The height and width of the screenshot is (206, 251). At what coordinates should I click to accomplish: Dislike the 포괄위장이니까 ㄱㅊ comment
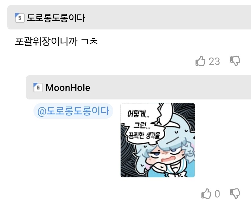[x=235, y=61]
